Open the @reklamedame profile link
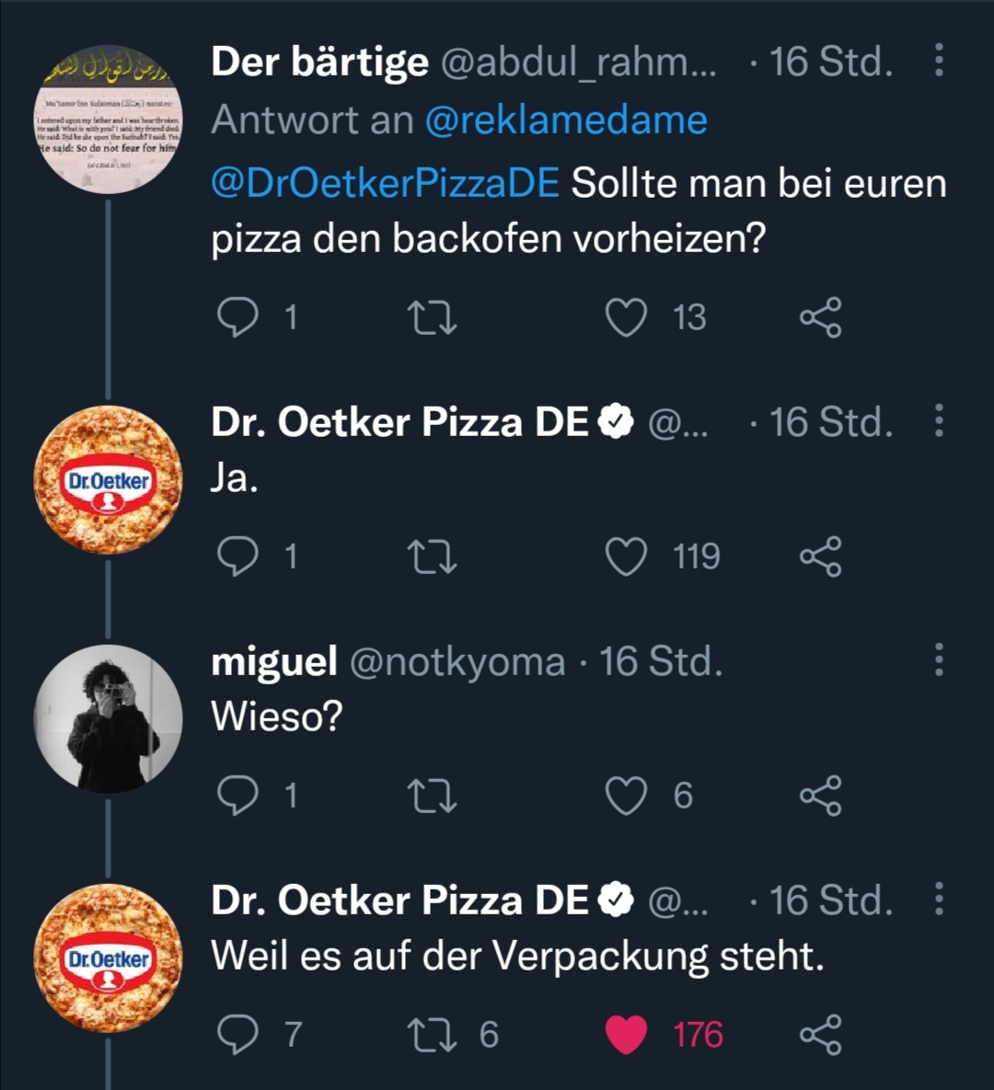This screenshot has width=994, height=1090. [x=565, y=120]
